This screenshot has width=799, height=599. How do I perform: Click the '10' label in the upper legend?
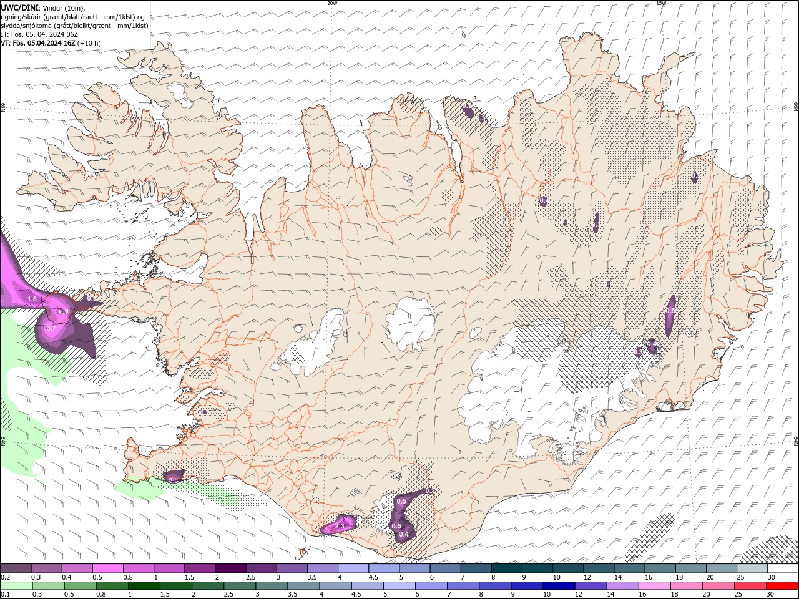point(556,577)
